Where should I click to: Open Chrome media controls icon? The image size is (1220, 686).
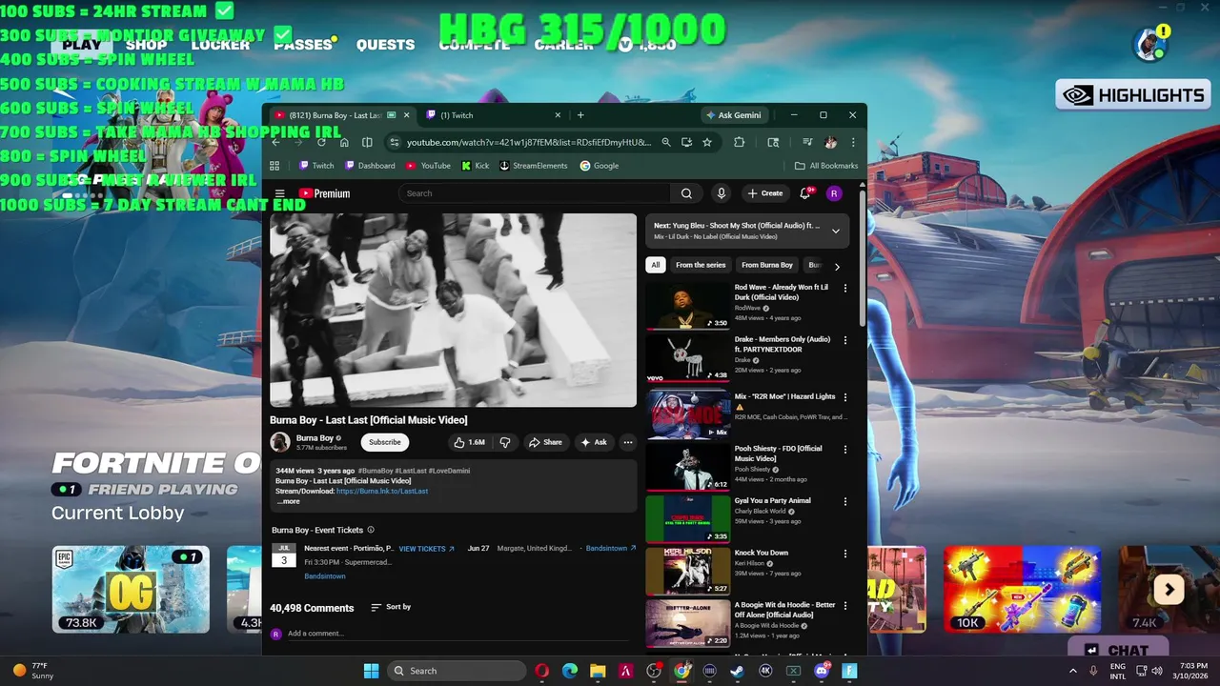pyautogui.click(x=807, y=142)
